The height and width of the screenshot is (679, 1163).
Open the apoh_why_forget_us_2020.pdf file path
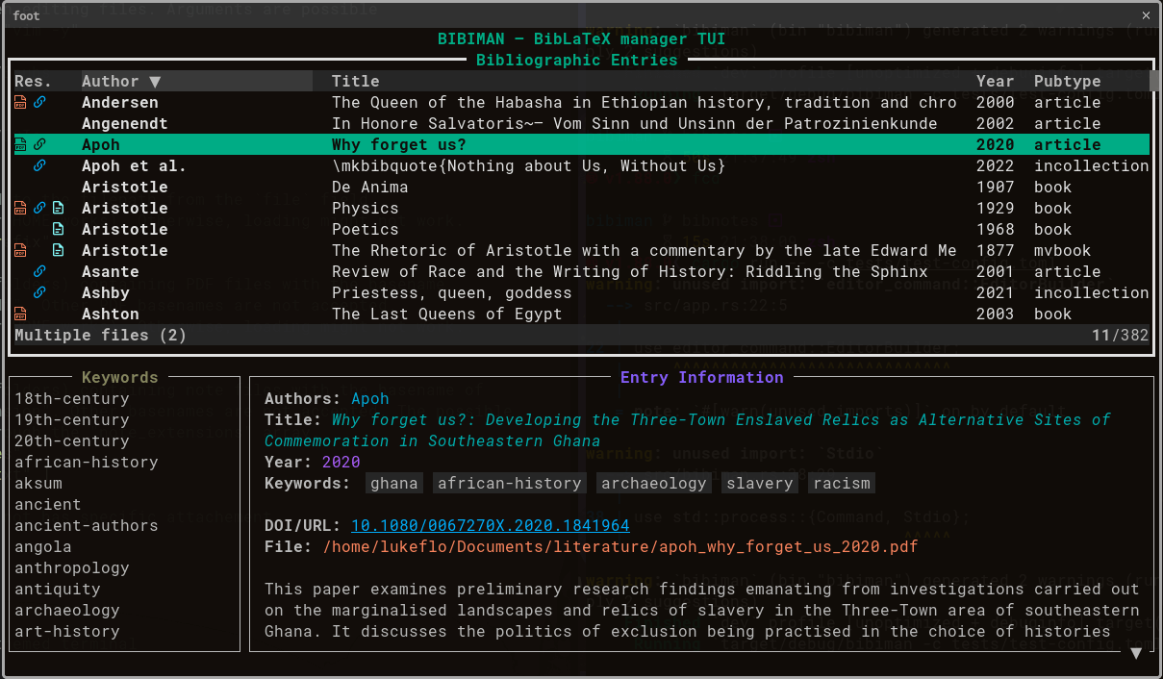click(x=620, y=546)
